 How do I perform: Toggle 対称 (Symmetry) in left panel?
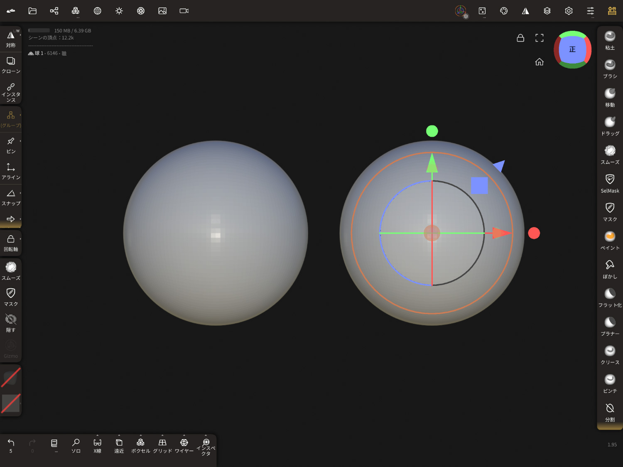click(x=11, y=39)
